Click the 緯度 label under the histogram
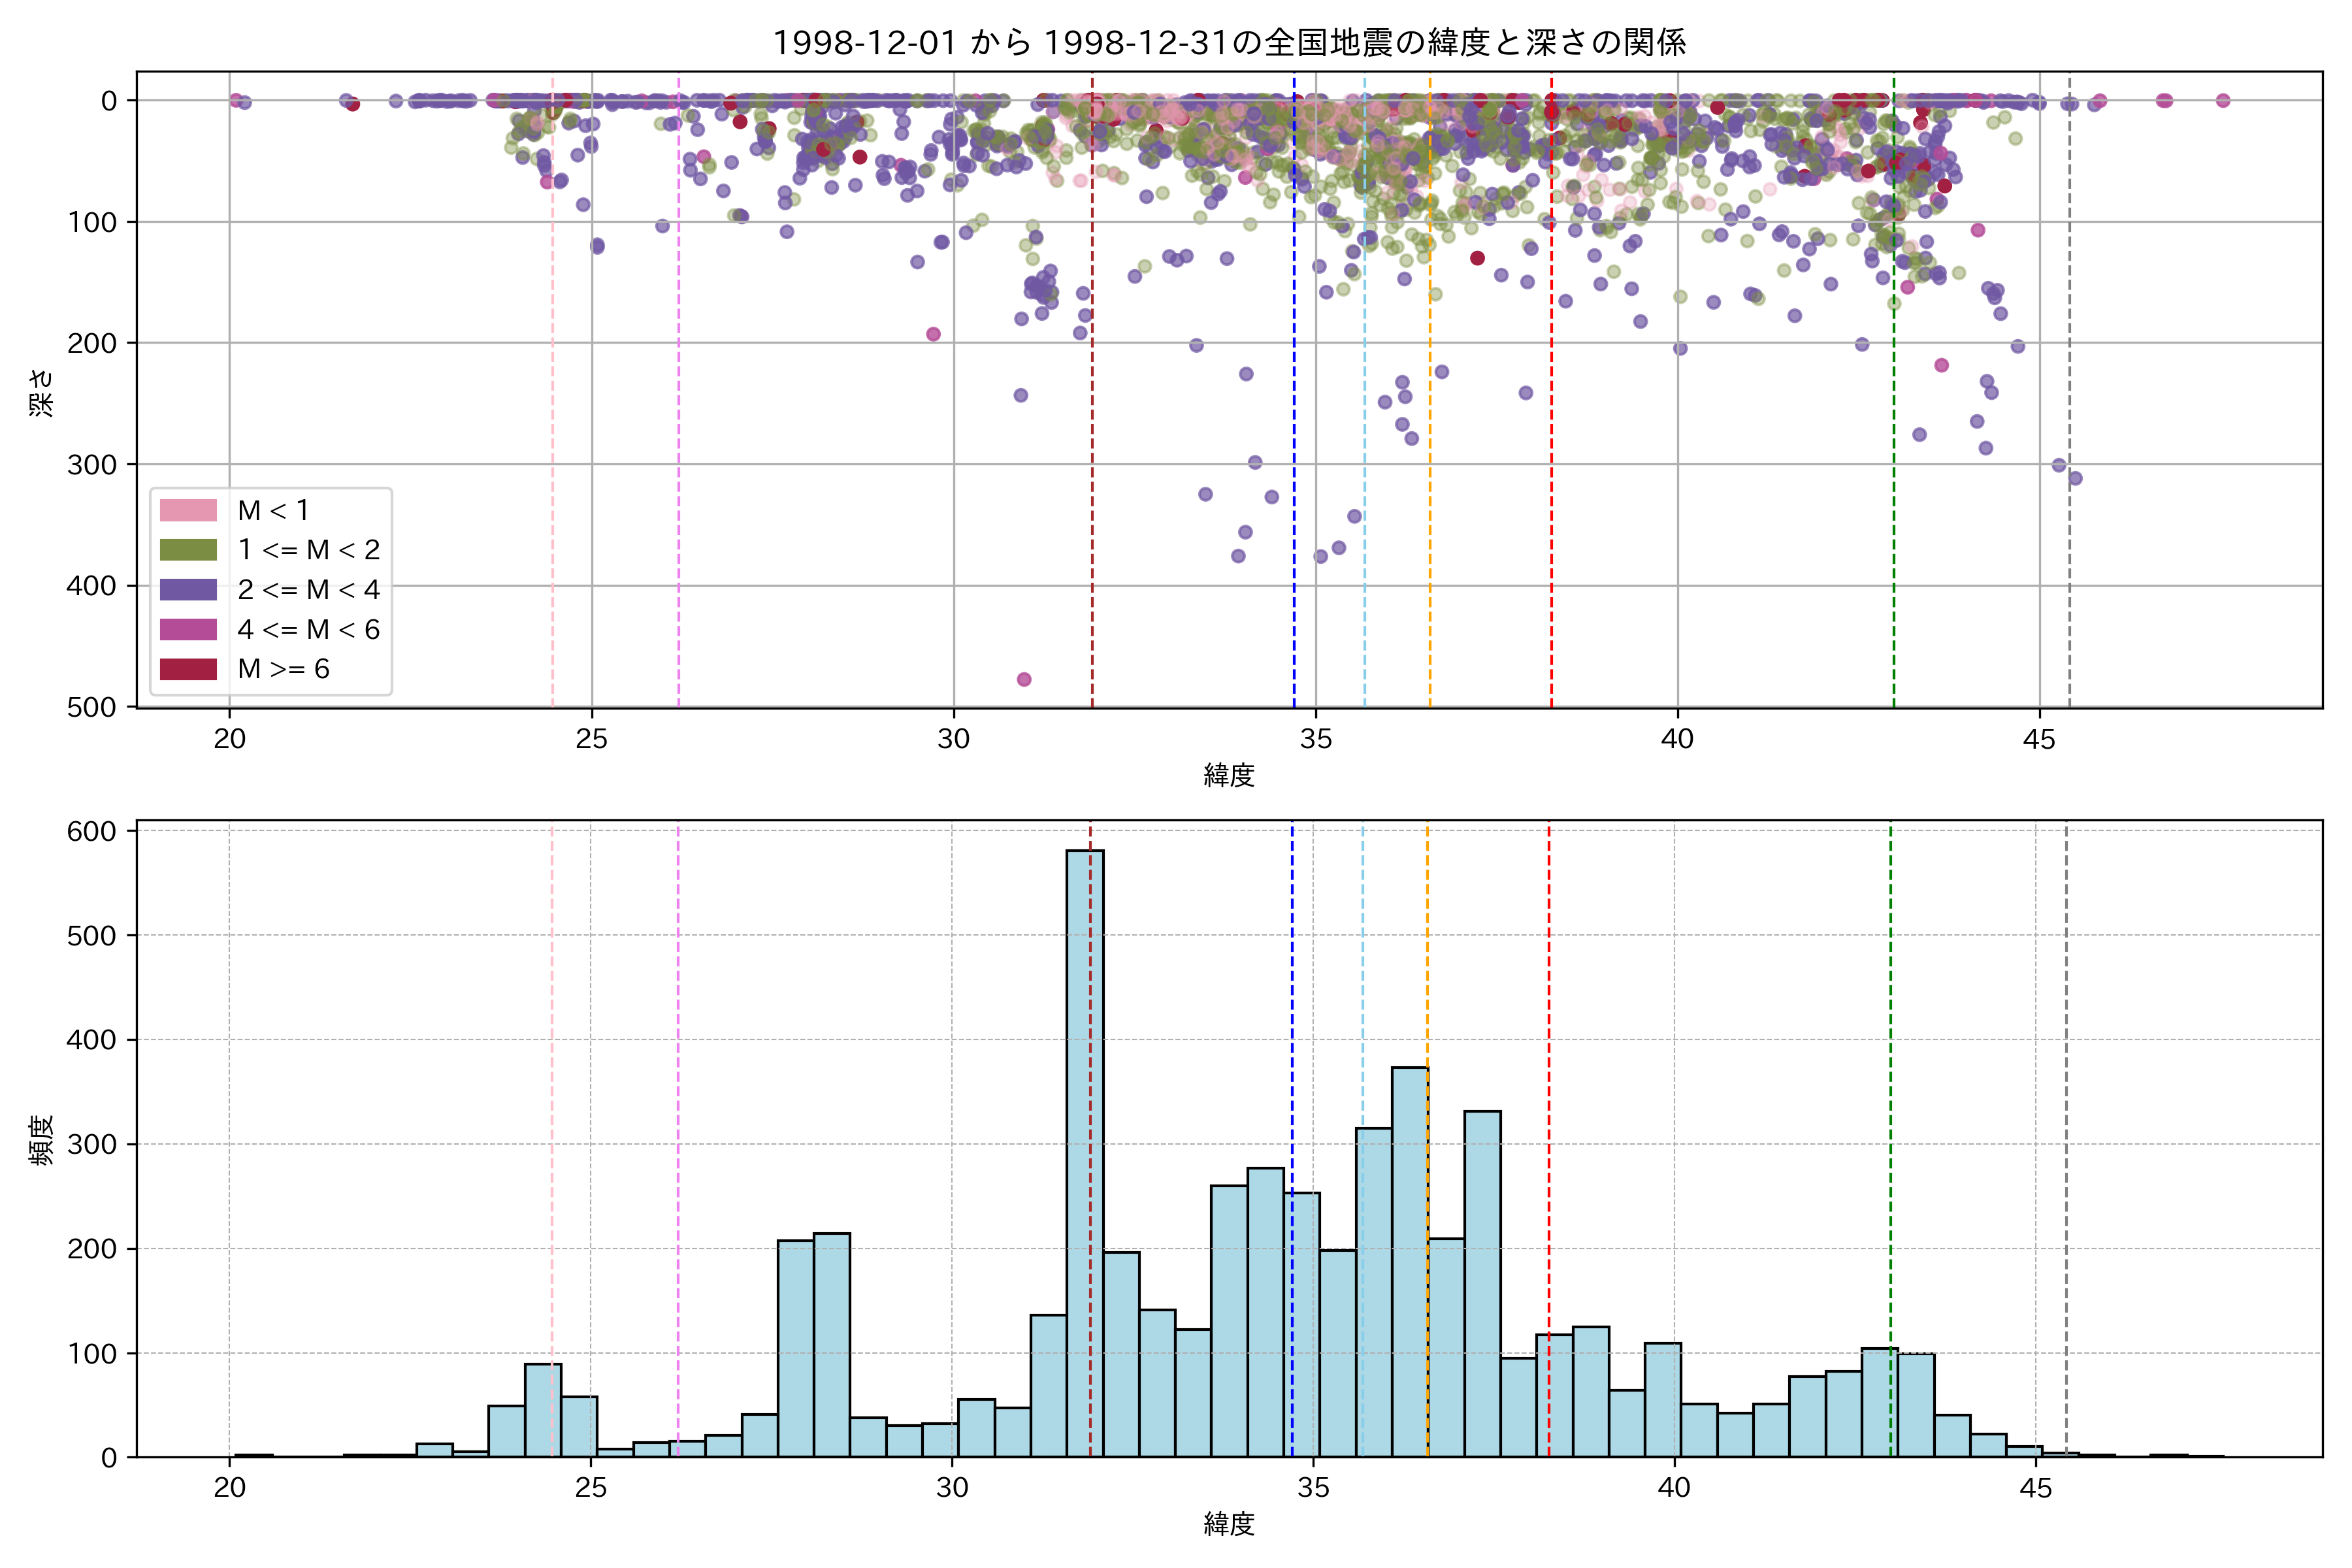 pyautogui.click(x=1229, y=1524)
